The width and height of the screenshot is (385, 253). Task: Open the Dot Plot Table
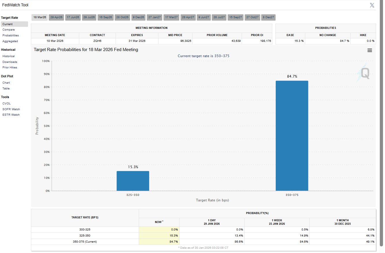(x=6, y=89)
